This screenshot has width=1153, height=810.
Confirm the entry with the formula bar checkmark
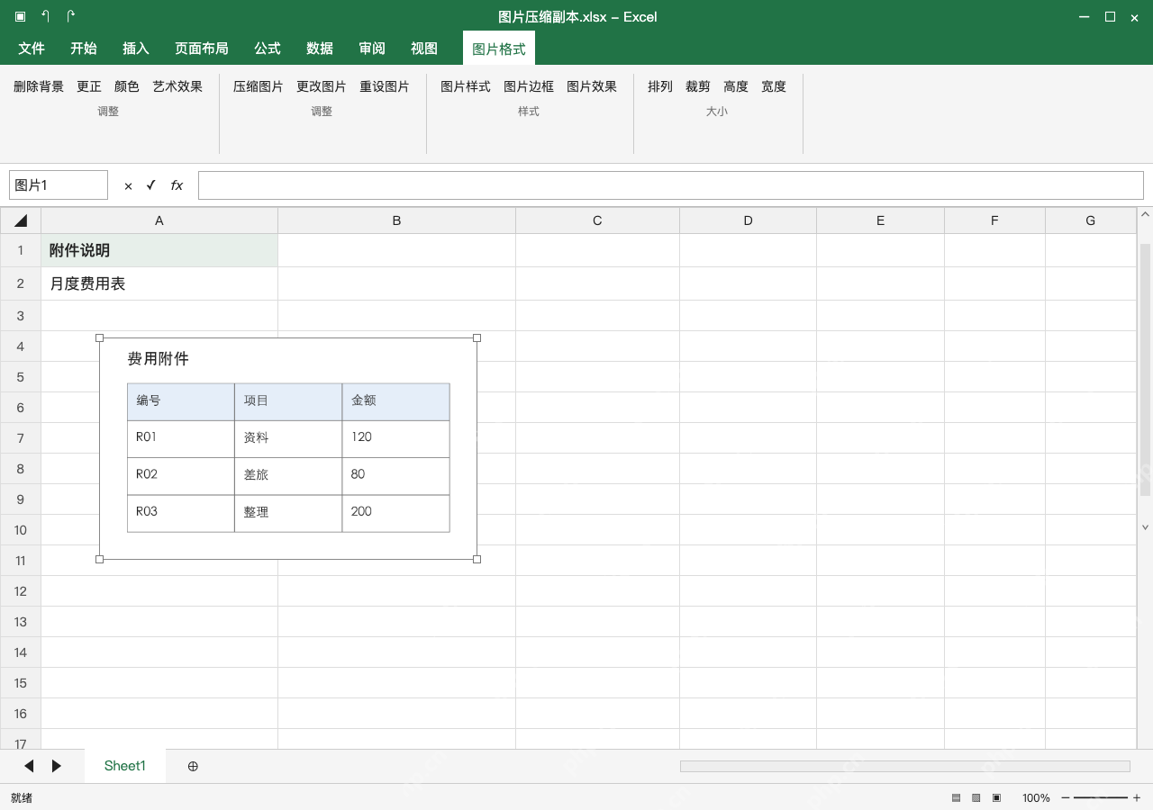(151, 185)
